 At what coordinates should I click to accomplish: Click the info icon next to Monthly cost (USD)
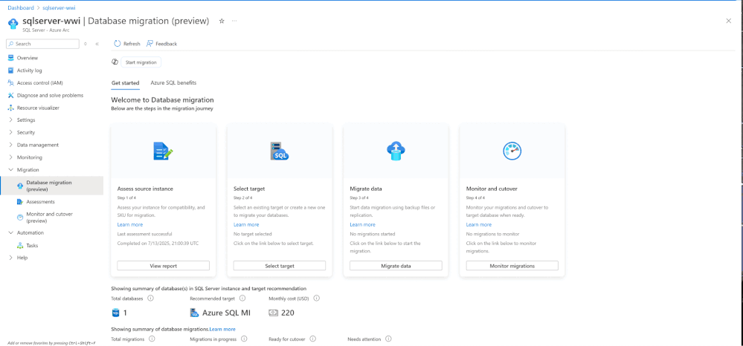(x=317, y=298)
